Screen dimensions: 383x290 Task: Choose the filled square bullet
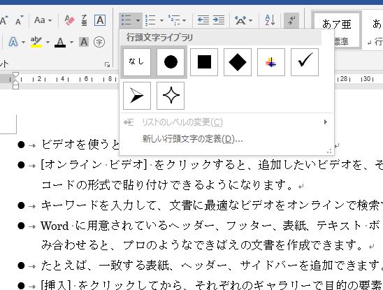pyautogui.click(x=204, y=62)
